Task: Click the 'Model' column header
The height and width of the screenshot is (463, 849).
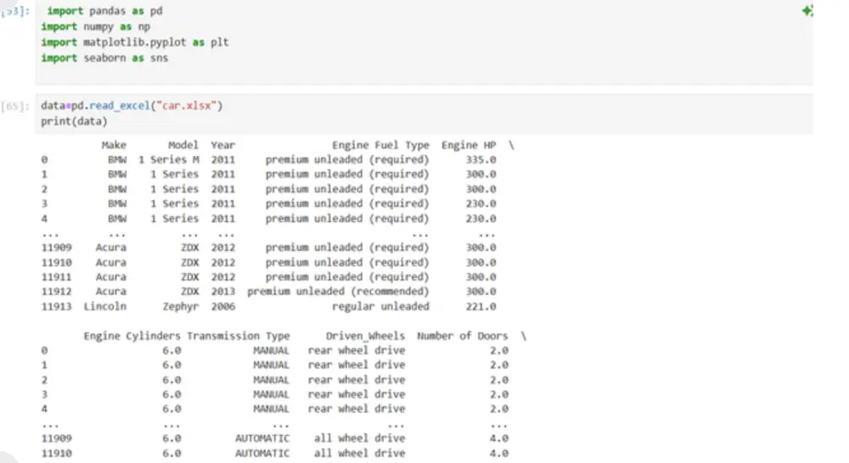Action: coord(183,145)
